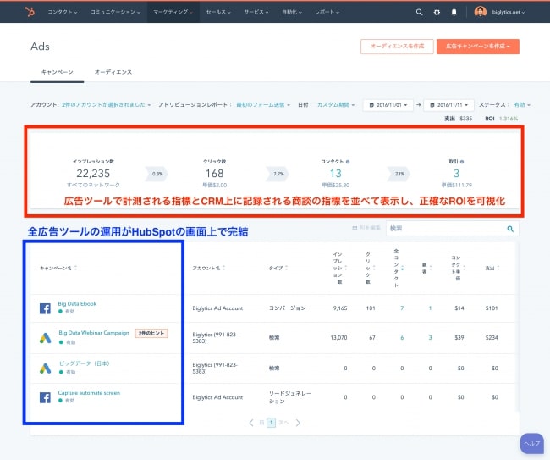Open Big Data Webinar Campaign link
The height and width of the screenshot is (460, 550).
tap(94, 333)
